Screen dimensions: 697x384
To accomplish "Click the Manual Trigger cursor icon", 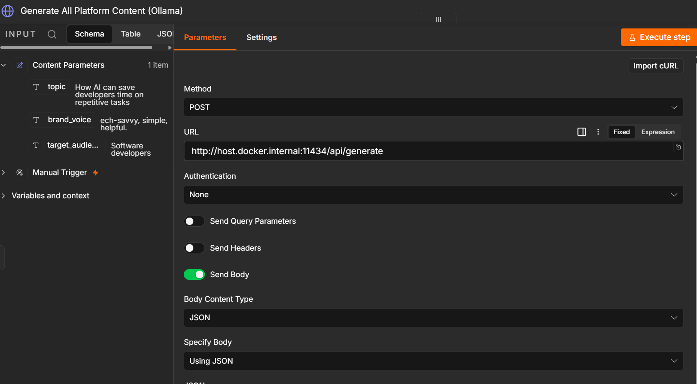I will click(20, 173).
